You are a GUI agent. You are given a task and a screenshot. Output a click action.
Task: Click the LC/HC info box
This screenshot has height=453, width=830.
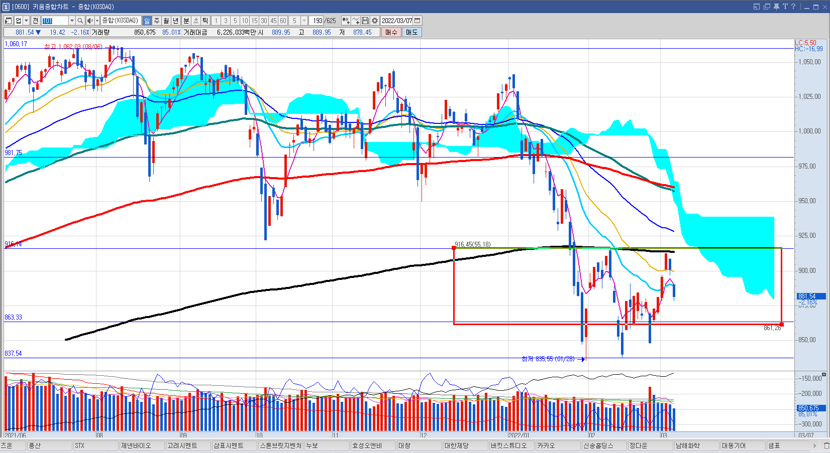click(x=809, y=46)
